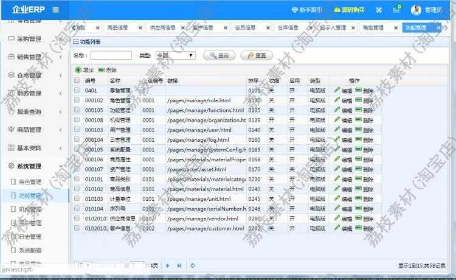The height and width of the screenshot is (280, 456).
Task: Open the 源码购买 link
Action: coord(349,10)
